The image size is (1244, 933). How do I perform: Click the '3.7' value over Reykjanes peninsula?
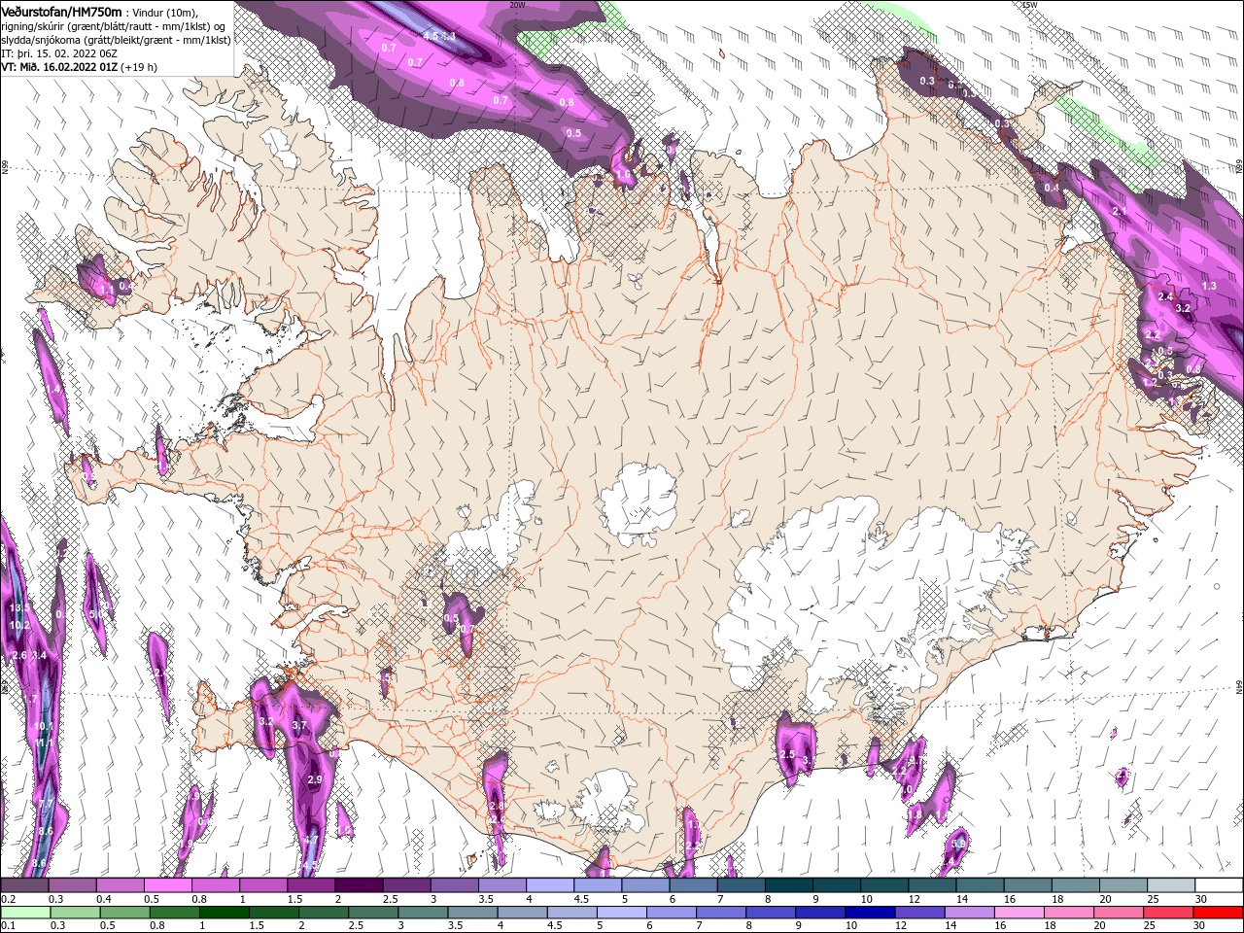[299, 726]
